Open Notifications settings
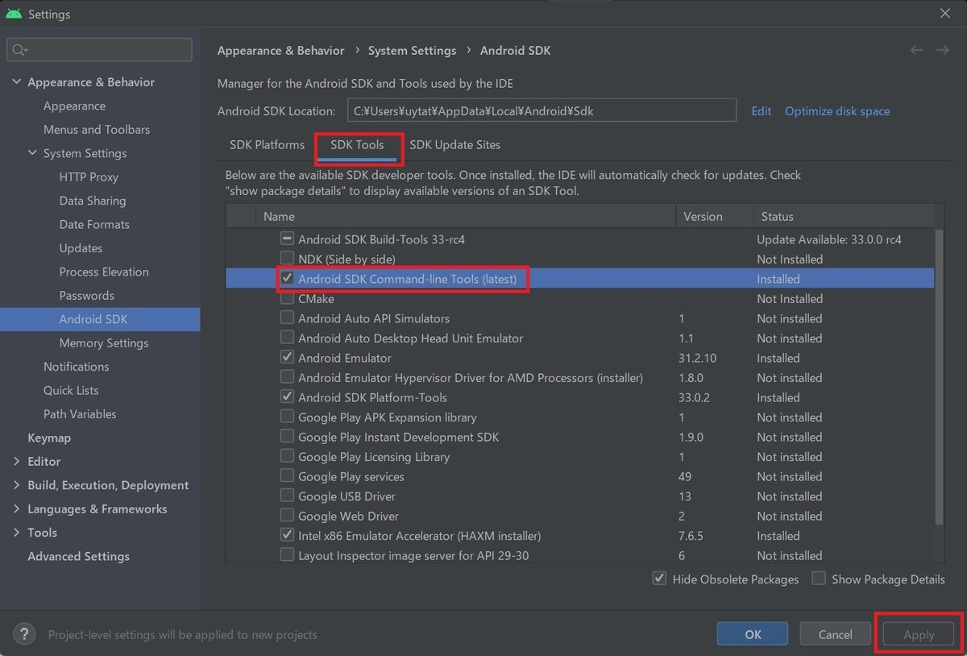Viewport: 967px width, 656px height. click(x=76, y=367)
